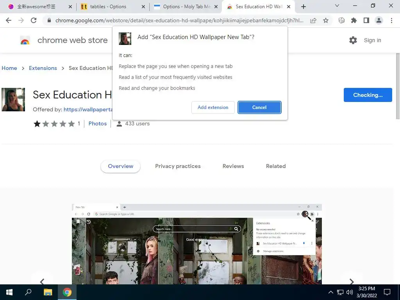Show the previous screenshot with left arrow

point(42,281)
